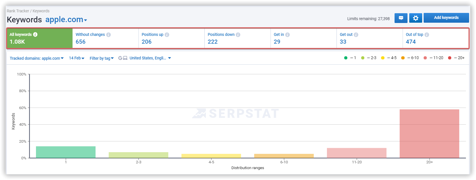Image resolution: width=476 pixels, height=180 pixels.
Task: Click the yellow bar for positions 4-5
Action: click(211, 156)
